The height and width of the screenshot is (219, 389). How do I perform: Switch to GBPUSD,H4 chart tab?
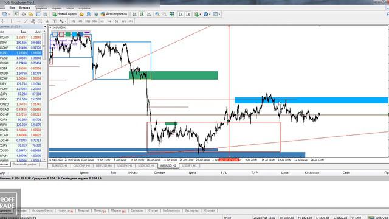pos(104,165)
